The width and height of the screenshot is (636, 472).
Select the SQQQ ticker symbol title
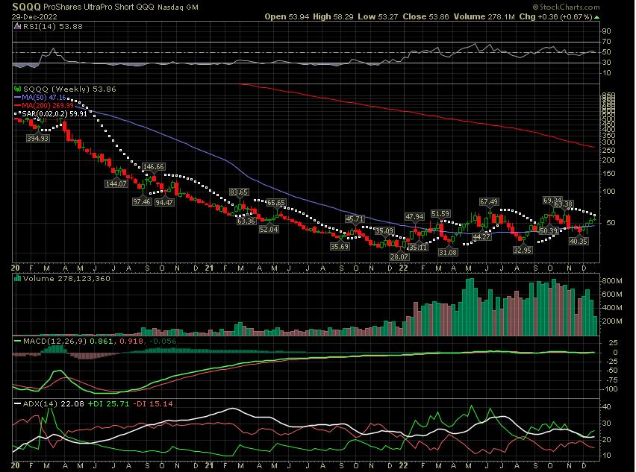(26, 7)
